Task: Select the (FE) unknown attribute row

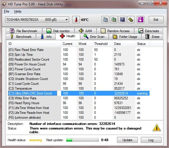Action: point(79,118)
